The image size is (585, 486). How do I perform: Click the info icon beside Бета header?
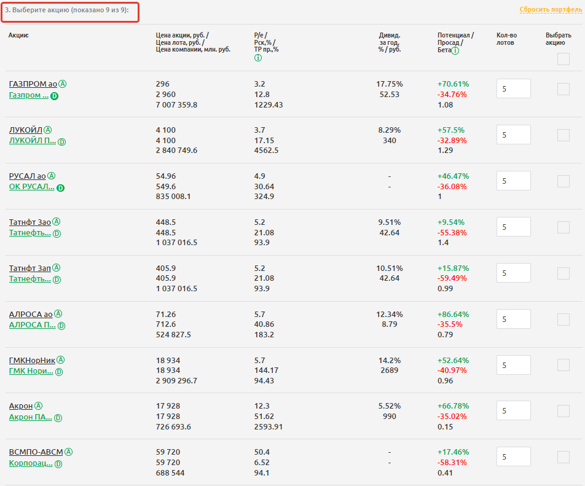(455, 51)
